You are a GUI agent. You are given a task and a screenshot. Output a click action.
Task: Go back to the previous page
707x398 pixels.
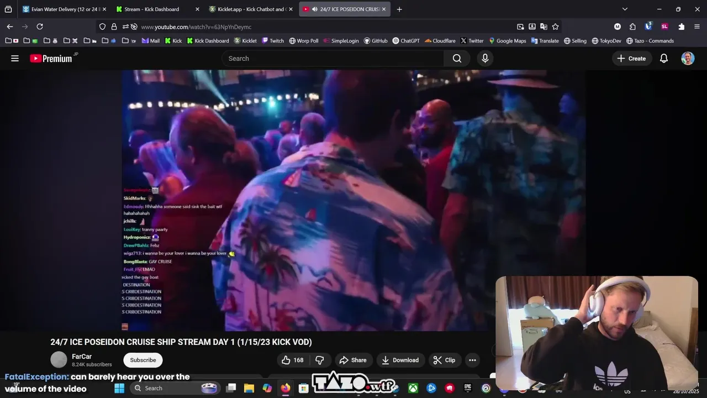10,27
